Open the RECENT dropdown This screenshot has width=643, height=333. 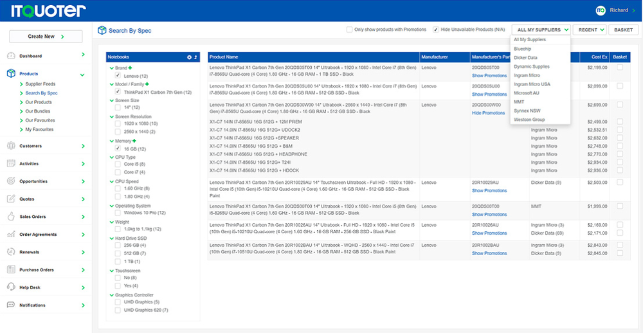click(590, 30)
